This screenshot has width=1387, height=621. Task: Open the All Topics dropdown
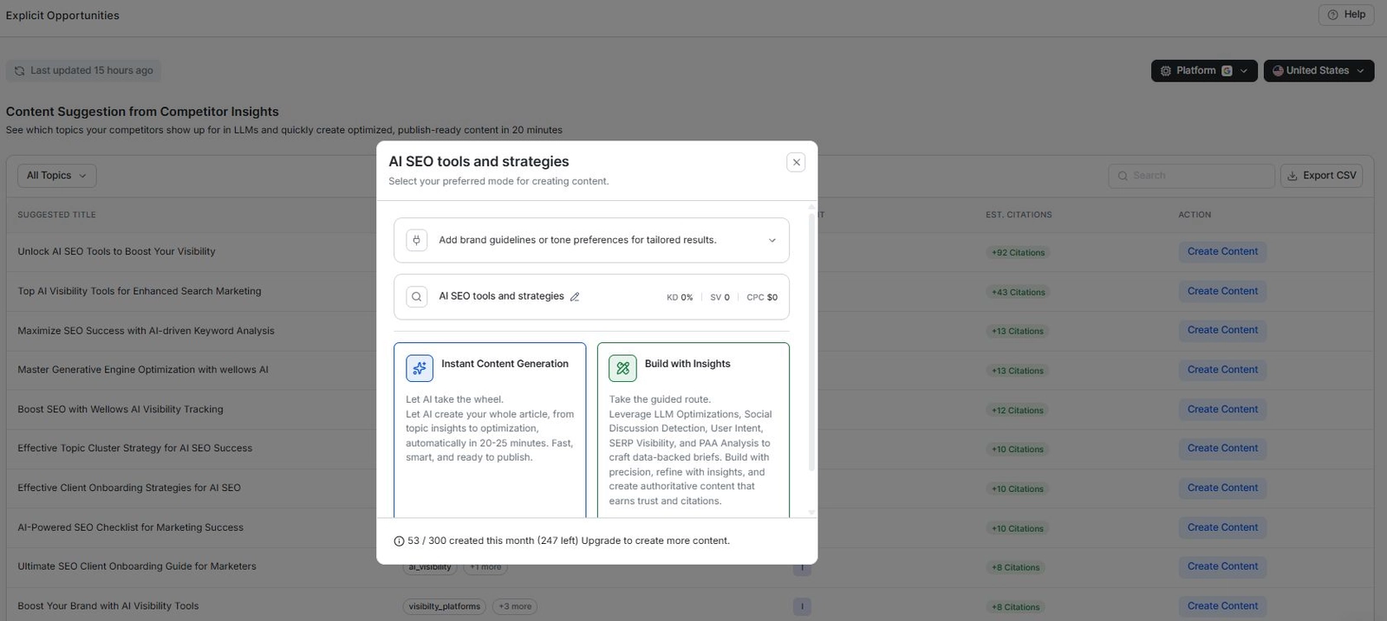[x=56, y=176]
